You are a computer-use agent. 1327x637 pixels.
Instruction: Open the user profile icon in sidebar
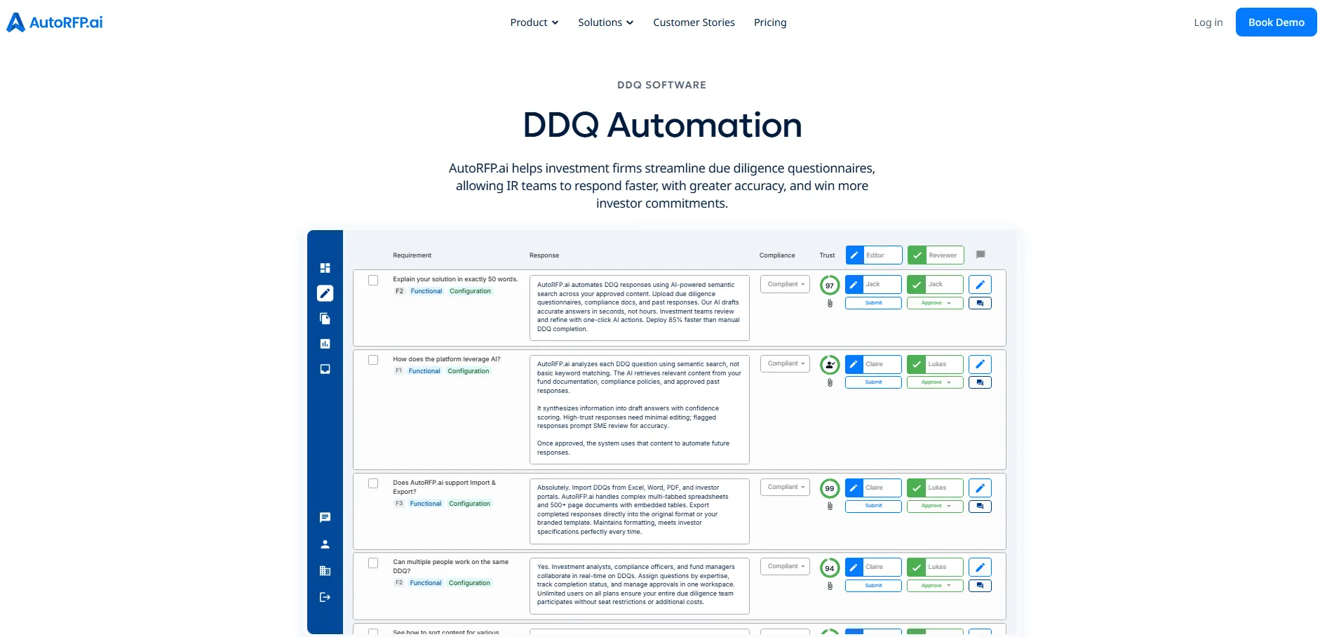[x=325, y=544]
